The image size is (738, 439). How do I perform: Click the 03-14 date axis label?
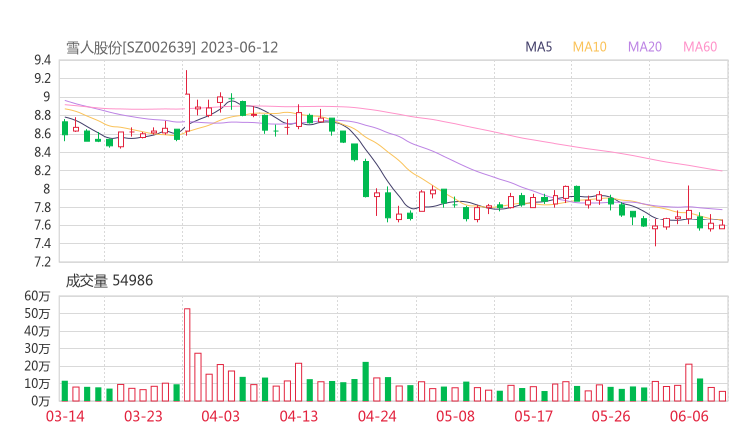point(65,416)
